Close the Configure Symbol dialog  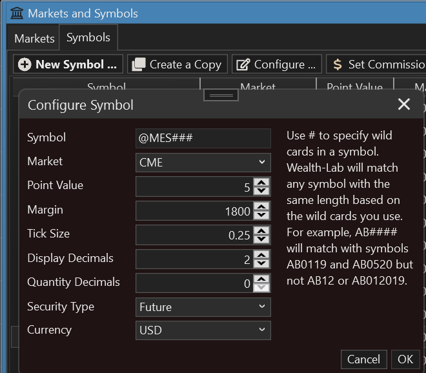coord(404,105)
